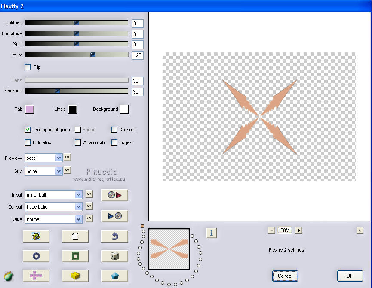Click the Latitude value field
This screenshot has height=288, width=372.
[138, 24]
